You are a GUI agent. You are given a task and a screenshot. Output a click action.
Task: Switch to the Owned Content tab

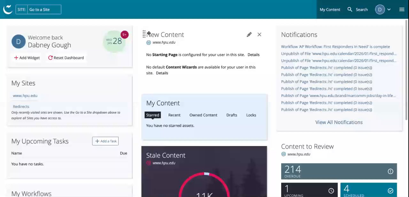tap(203, 115)
